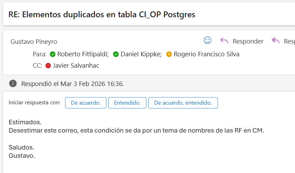The height and width of the screenshot is (173, 295).
Task: Open CC recipient Javier Salvanhac's name
Action: [x=76, y=65]
